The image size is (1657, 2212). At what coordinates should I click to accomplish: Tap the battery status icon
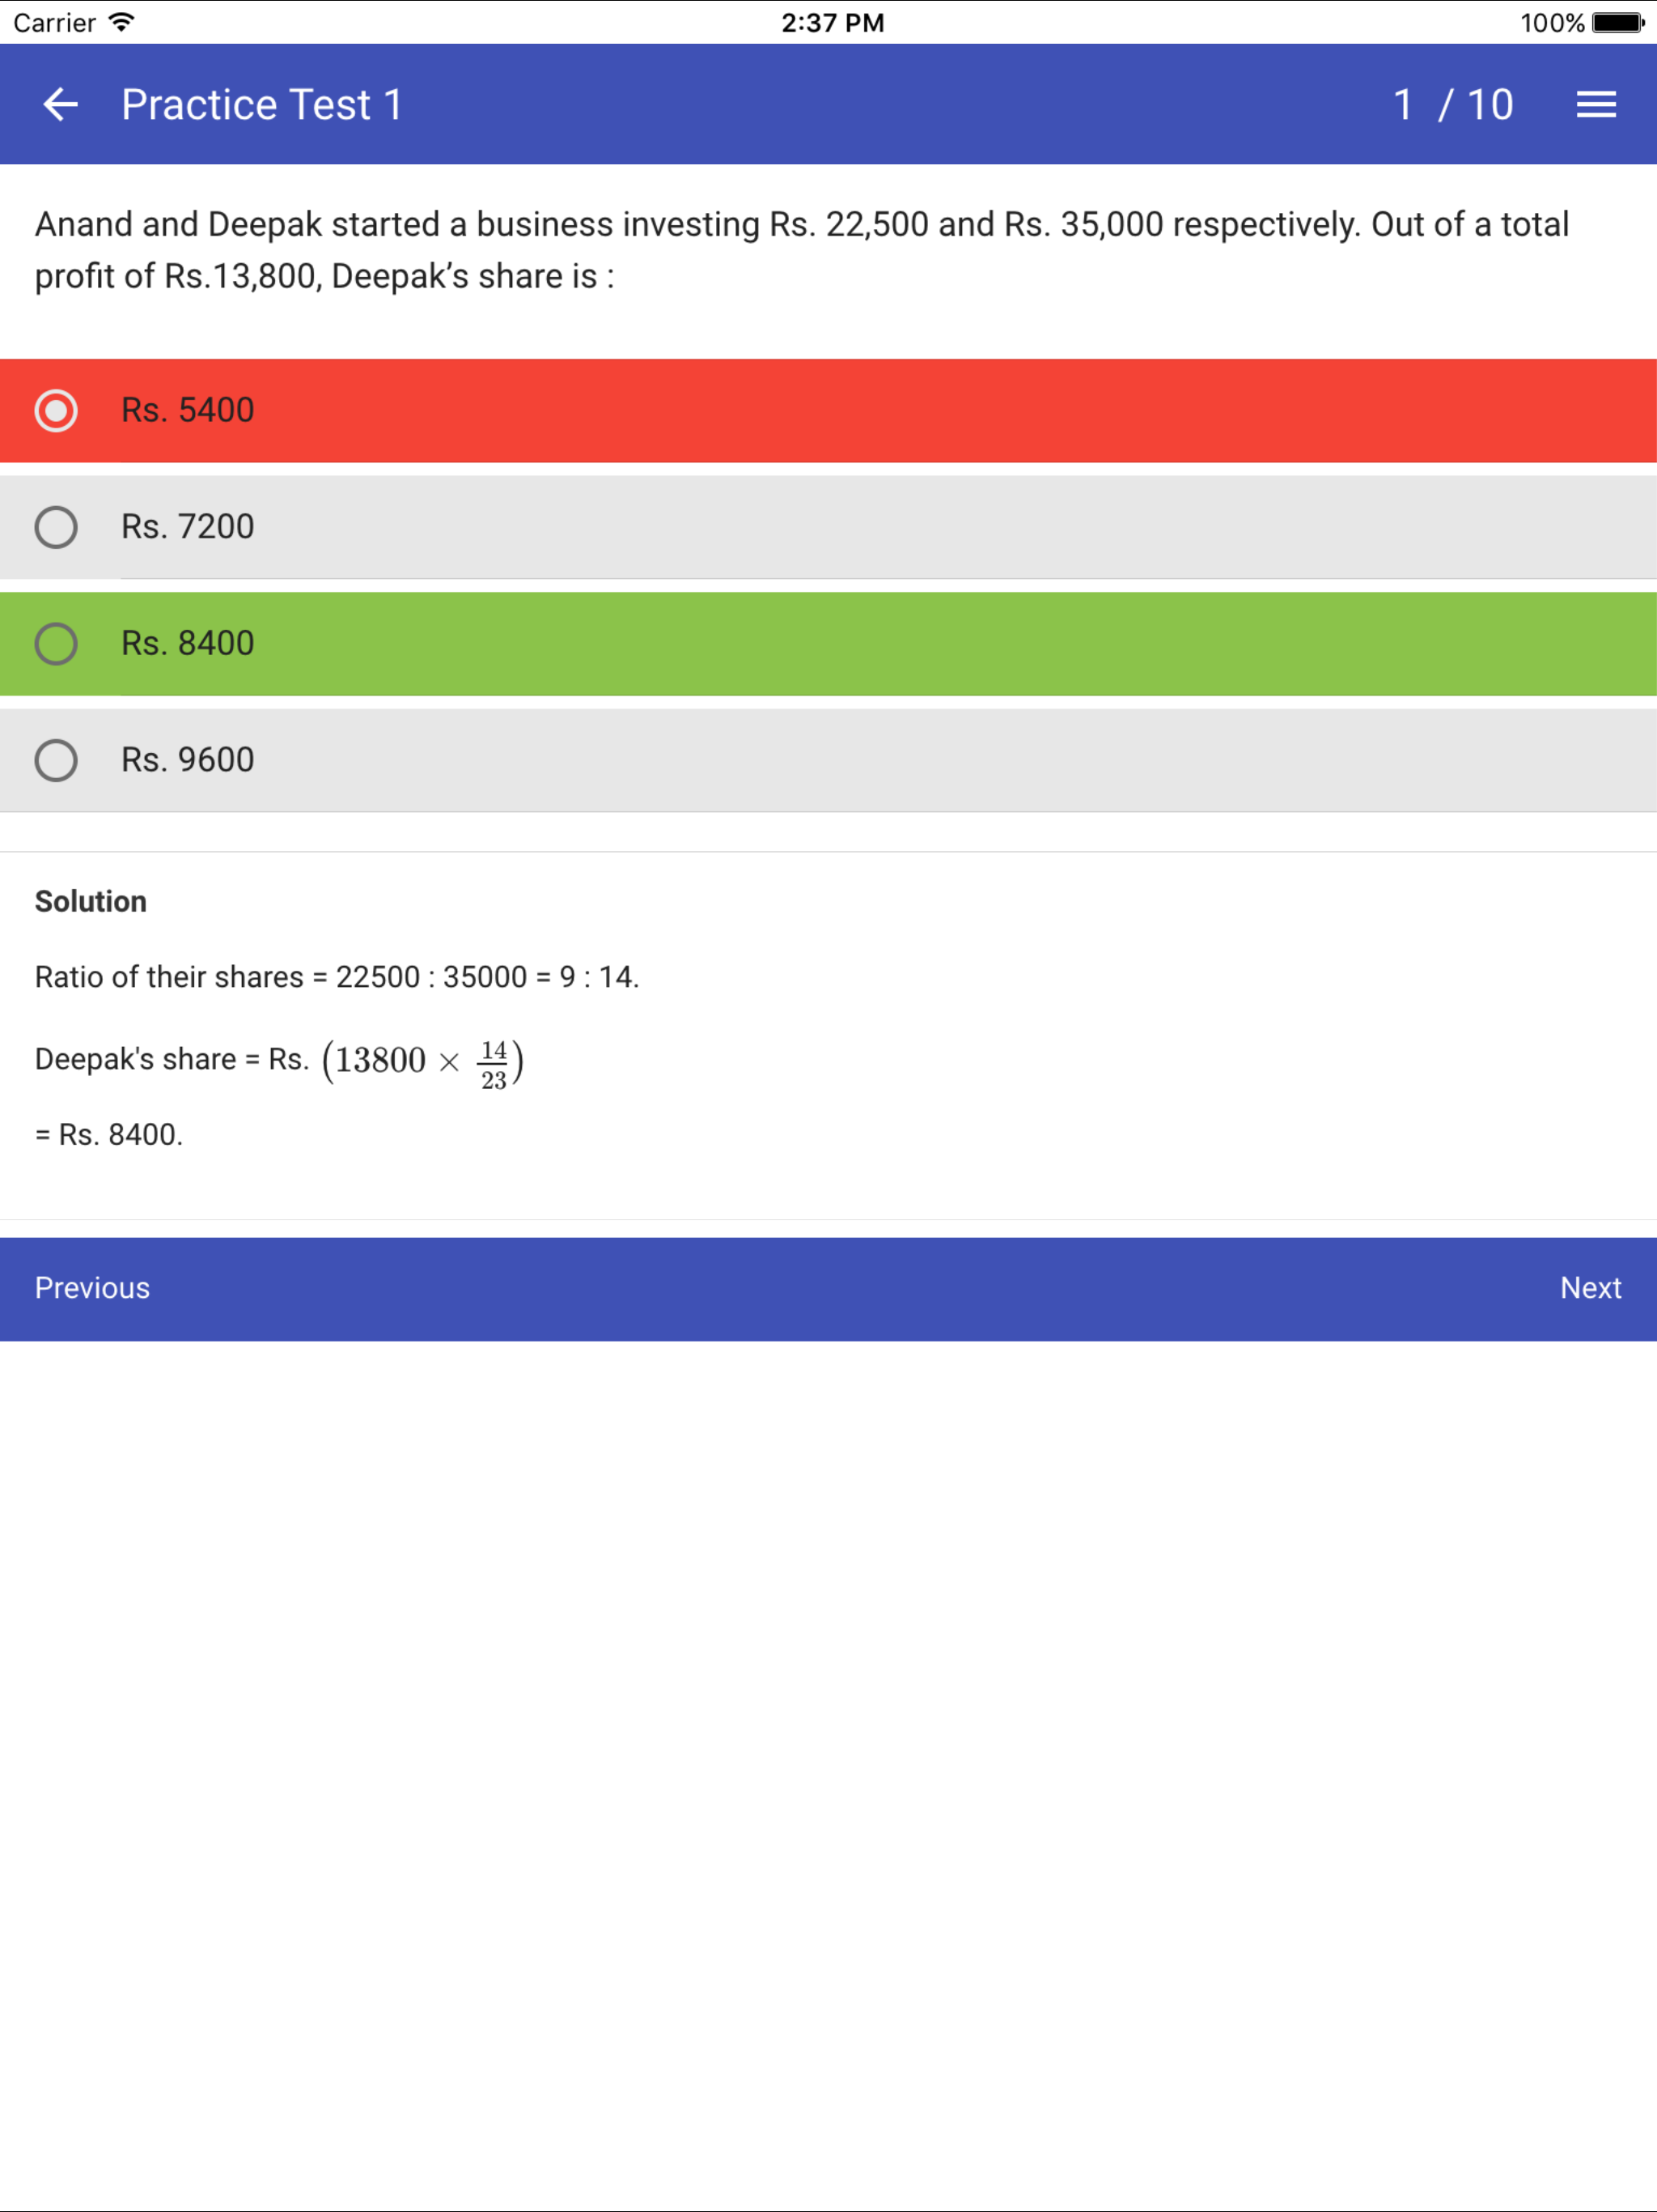tap(1619, 22)
